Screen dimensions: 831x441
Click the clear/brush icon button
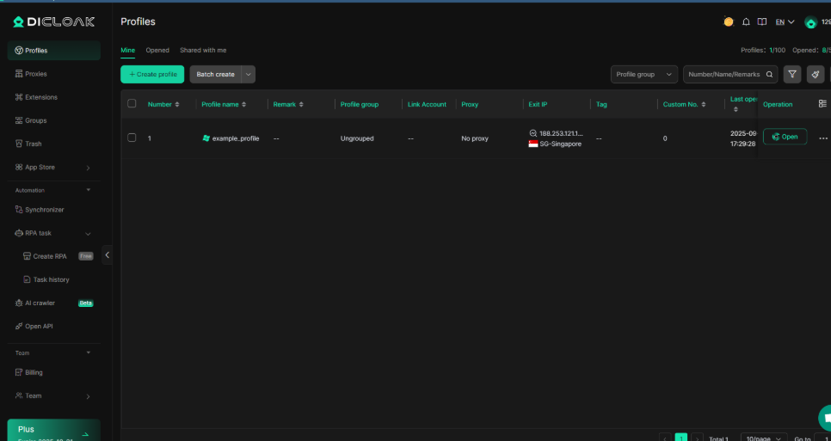[x=816, y=75]
